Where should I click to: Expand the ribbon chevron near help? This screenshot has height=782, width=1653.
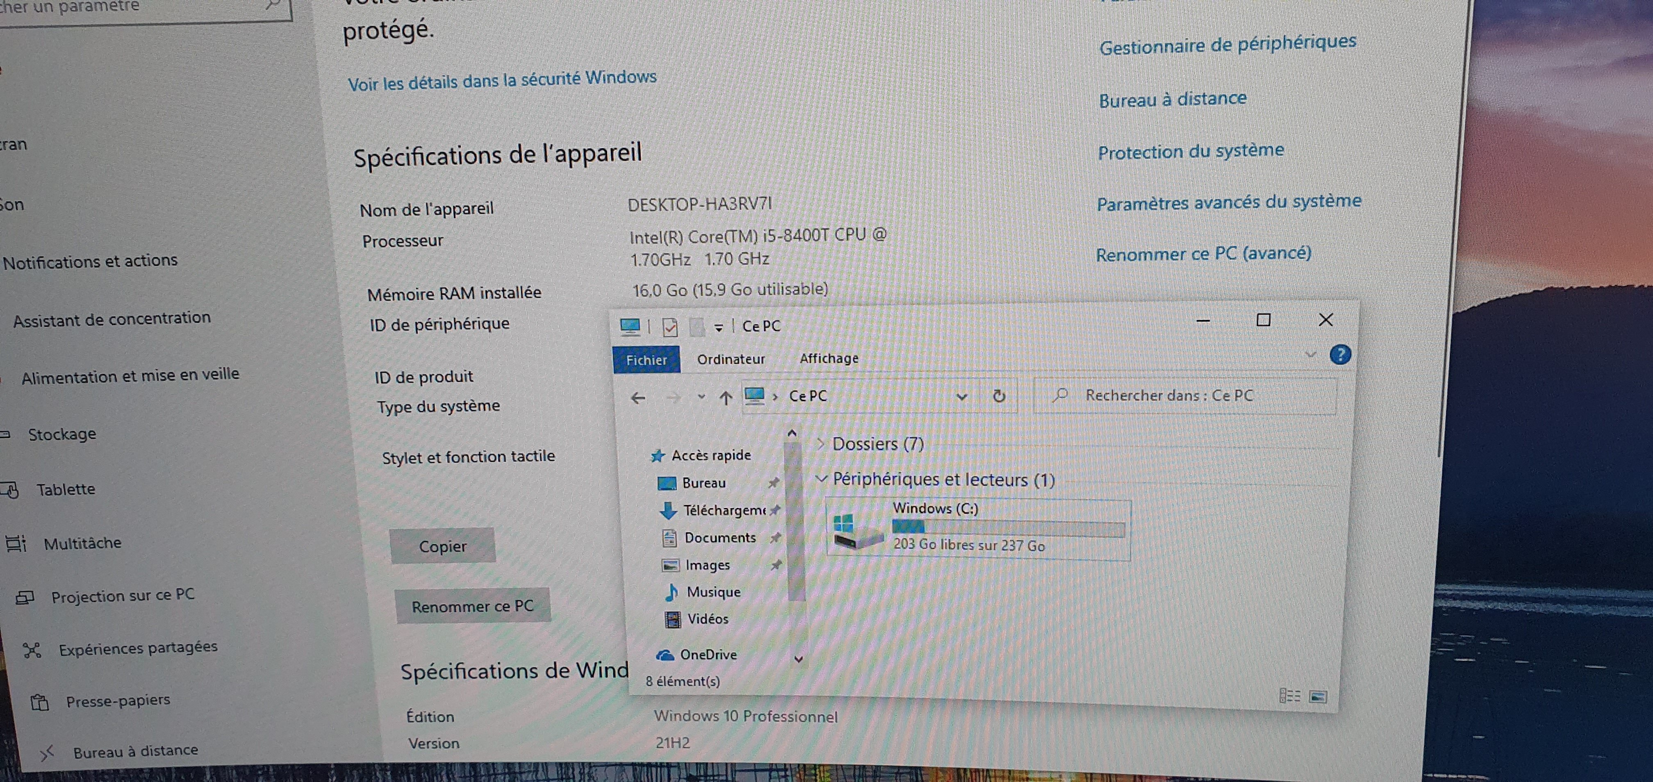1310,354
